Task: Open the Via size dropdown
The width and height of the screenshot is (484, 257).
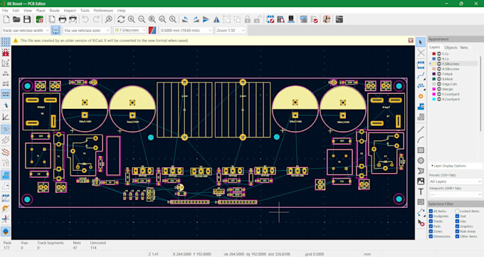Action: pyautogui.click(x=87, y=31)
